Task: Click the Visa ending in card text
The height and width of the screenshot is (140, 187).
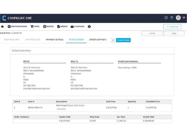Action: tap(127, 68)
